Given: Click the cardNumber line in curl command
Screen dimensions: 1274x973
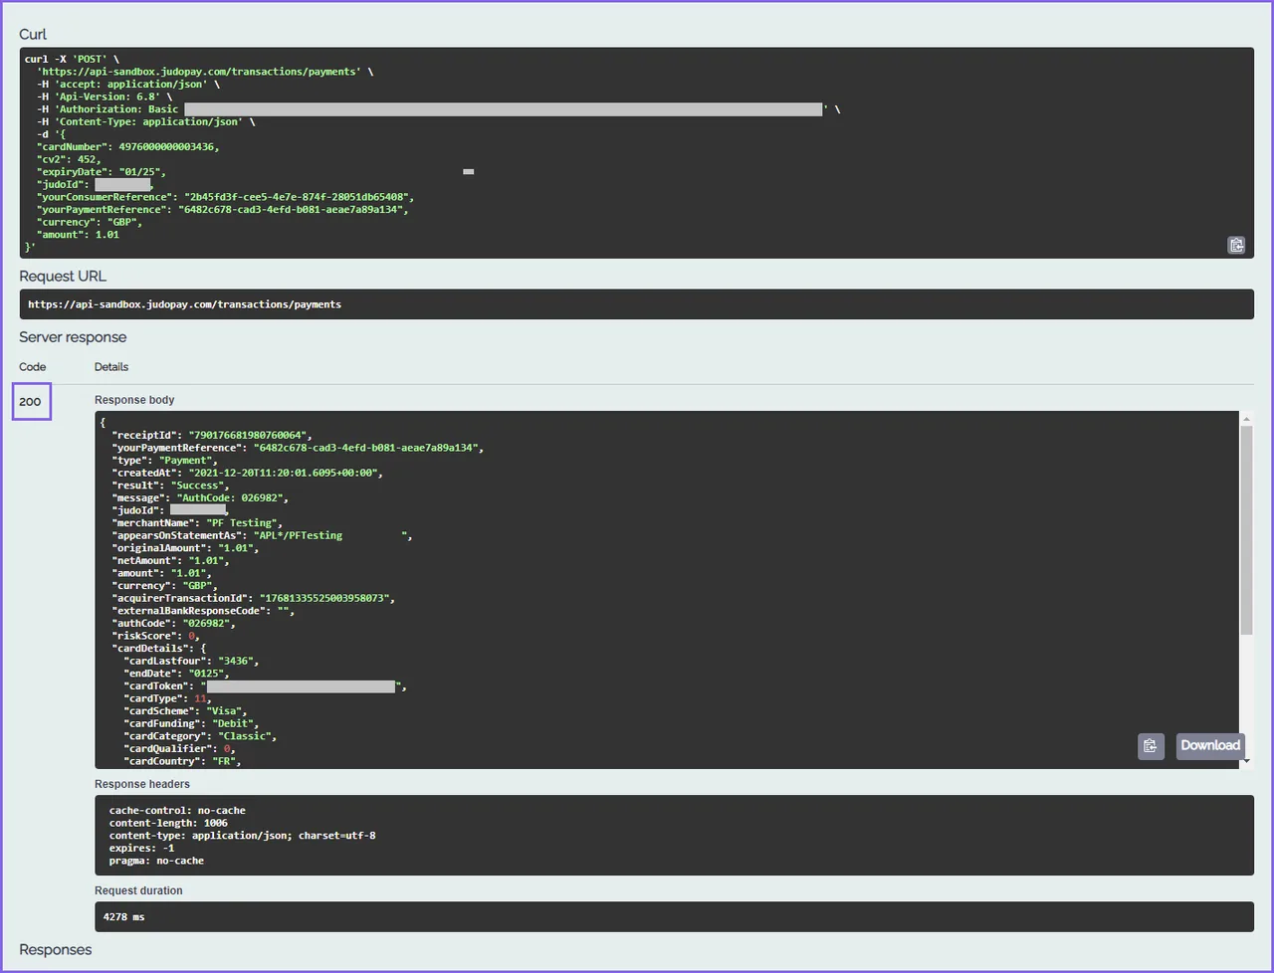Looking at the screenshot, I should point(127,147).
